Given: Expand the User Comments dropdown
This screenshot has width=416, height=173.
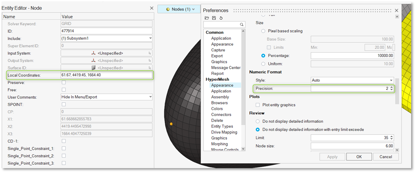Looking at the screenshot, I should [107, 97].
